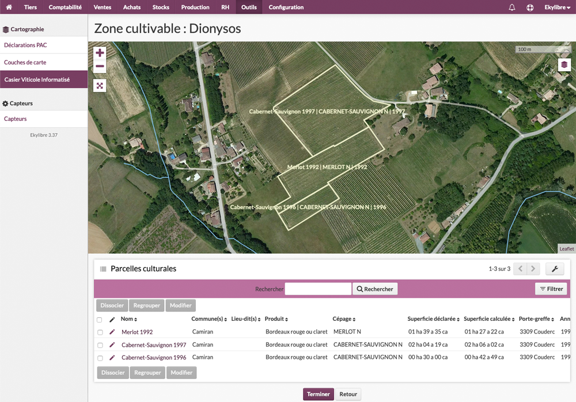Click bottom Dissocier button

pyautogui.click(x=113, y=373)
